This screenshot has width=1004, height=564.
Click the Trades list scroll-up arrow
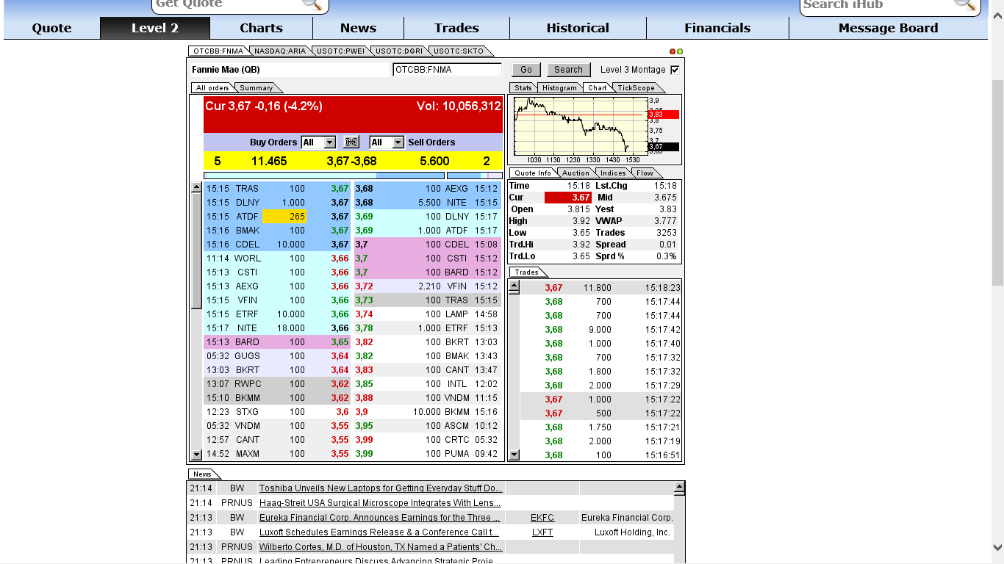coord(514,284)
